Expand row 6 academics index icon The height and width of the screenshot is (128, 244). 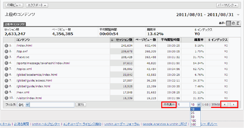pyautogui.click(x=6, y=75)
